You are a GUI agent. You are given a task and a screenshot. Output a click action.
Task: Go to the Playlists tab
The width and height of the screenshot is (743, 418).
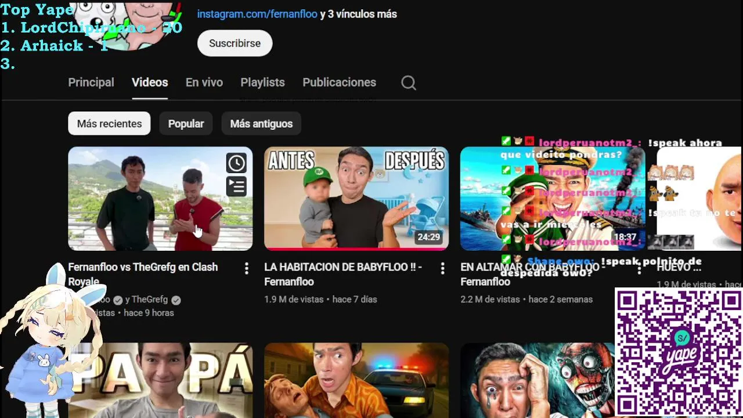click(x=262, y=82)
